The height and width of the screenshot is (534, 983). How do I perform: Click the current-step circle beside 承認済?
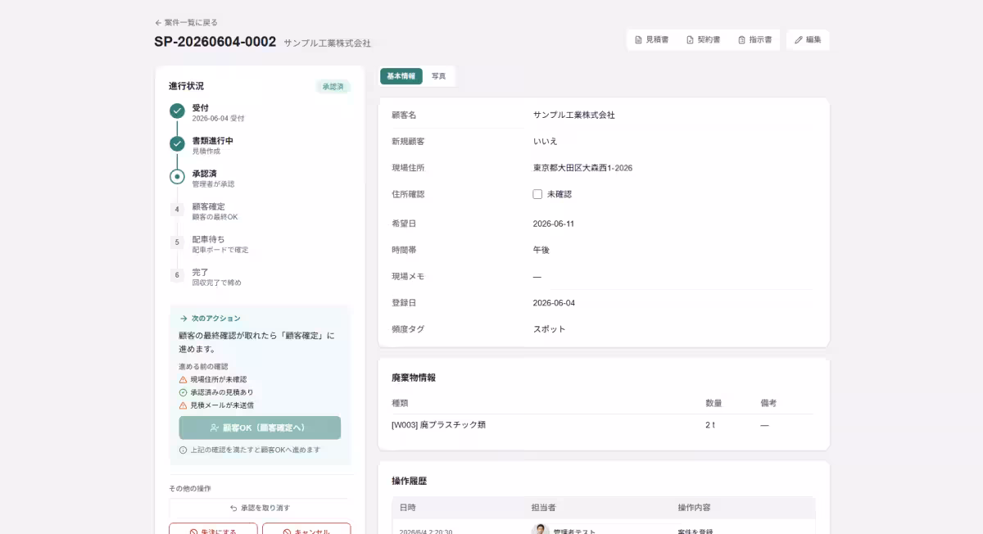pos(177,177)
